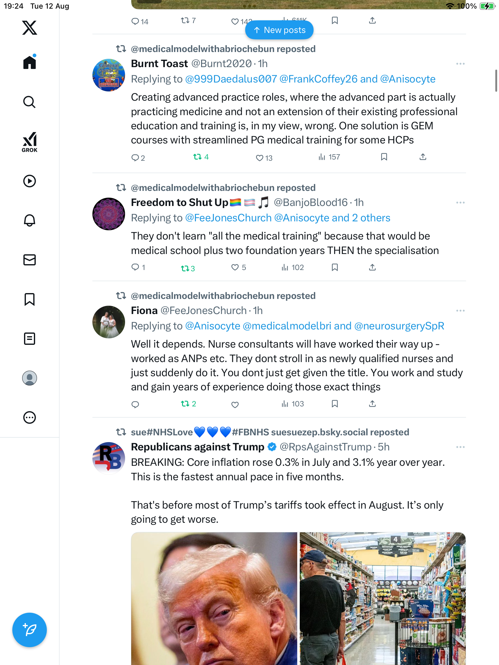The image size is (499, 665).
Task: Open the Search page from sidebar
Action: [30, 102]
